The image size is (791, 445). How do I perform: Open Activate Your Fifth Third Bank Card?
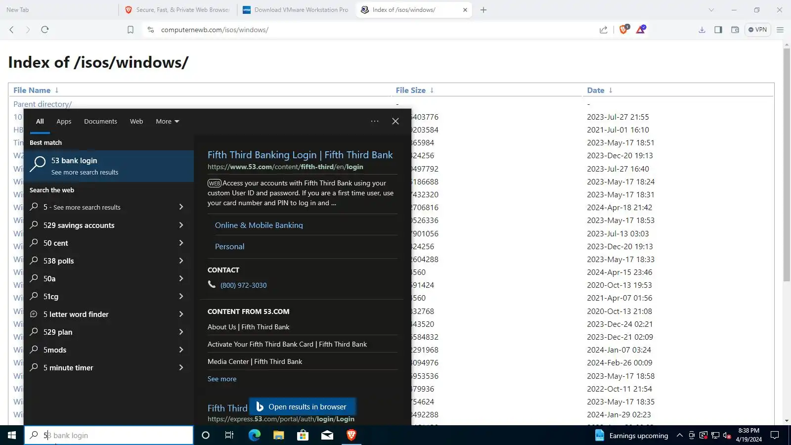point(287,344)
